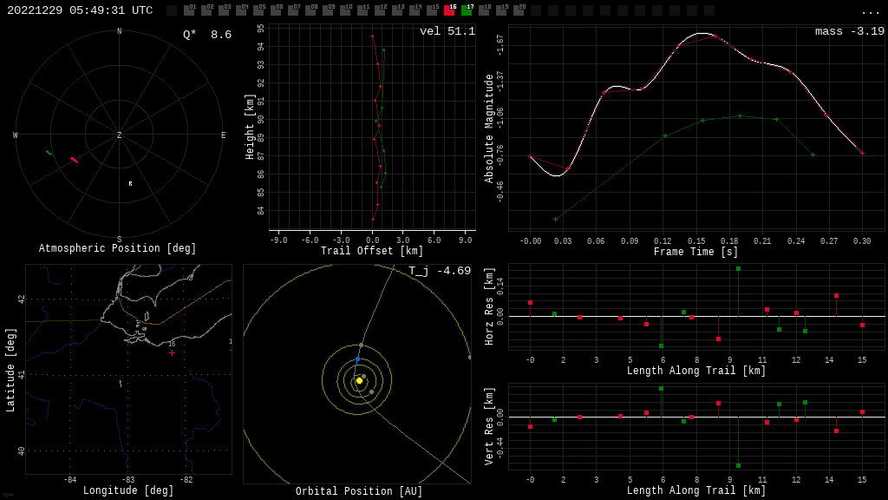Toggle the red camera 16 box
Screen dimensions: 888x500
pyautogui.click(x=449, y=10)
